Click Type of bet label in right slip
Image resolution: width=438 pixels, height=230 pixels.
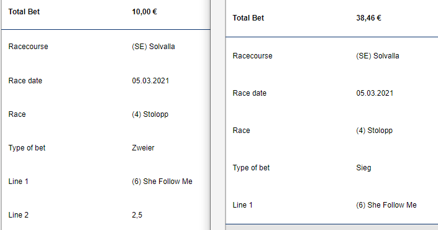coord(251,168)
